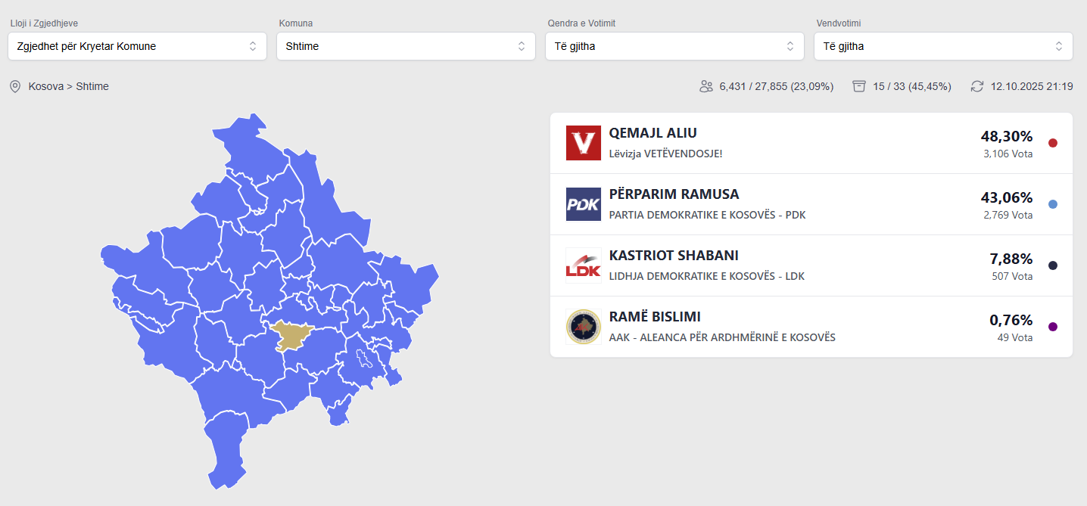The image size is (1087, 506).
Task: Click the dark navy dot for LDK
Action: (1052, 265)
